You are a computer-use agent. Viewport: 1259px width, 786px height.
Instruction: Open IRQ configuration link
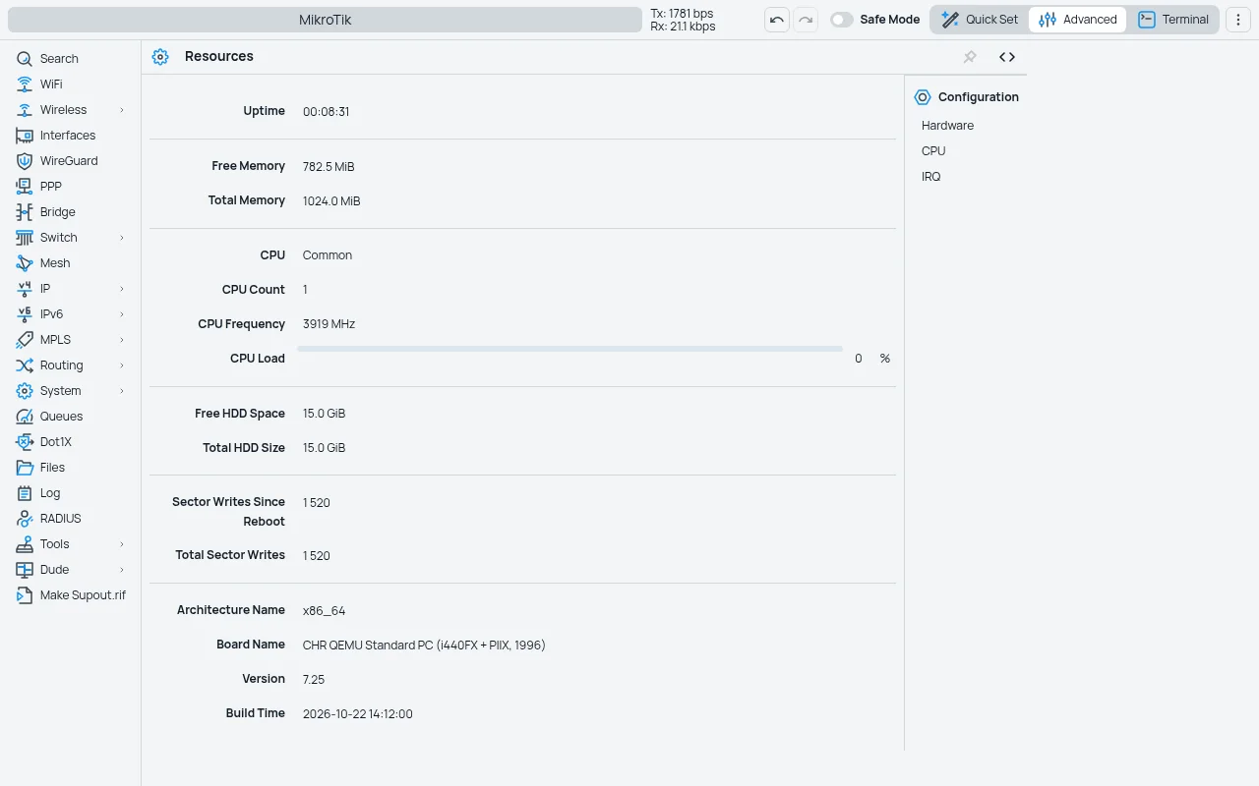click(x=931, y=177)
